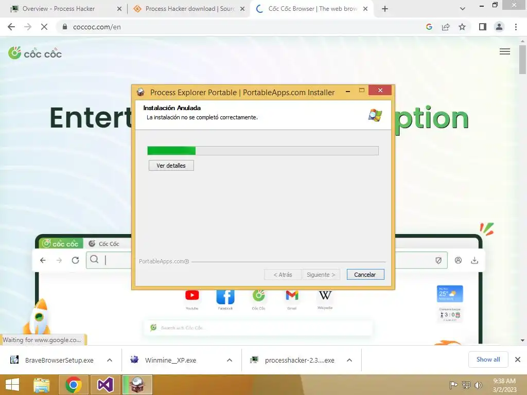
Task: Click the volume speaker icon
Action: [x=478, y=385]
